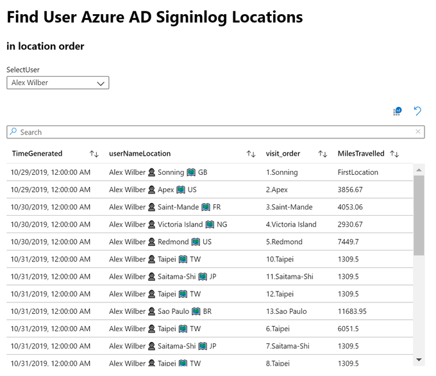Click the map icon in Apex row
The width and height of the screenshot is (436, 376).
181,190
